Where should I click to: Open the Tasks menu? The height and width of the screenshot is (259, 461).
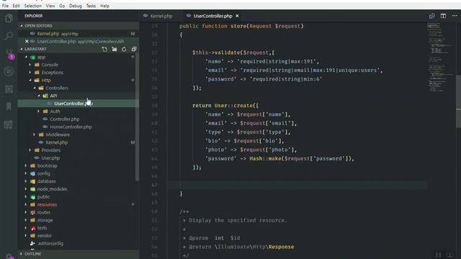point(91,6)
